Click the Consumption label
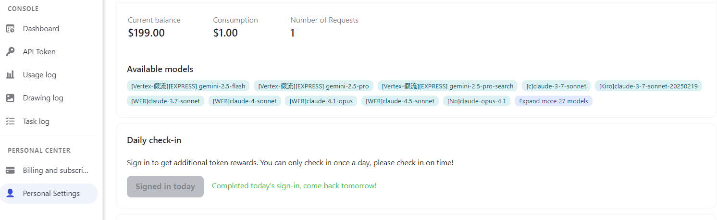The width and height of the screenshot is (717, 220). tap(235, 20)
